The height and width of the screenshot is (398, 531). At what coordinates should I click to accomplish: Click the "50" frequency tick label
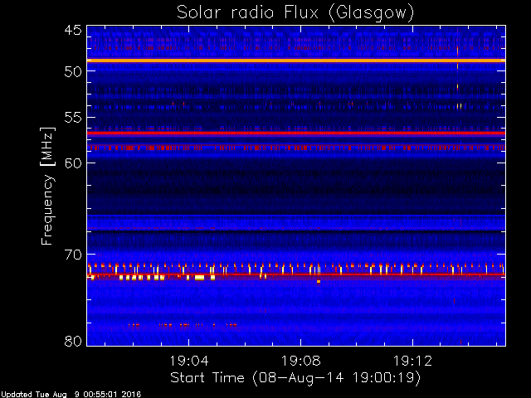[x=73, y=71]
